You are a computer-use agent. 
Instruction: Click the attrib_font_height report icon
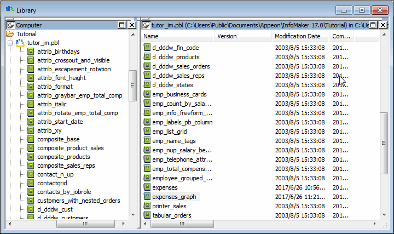point(31,78)
